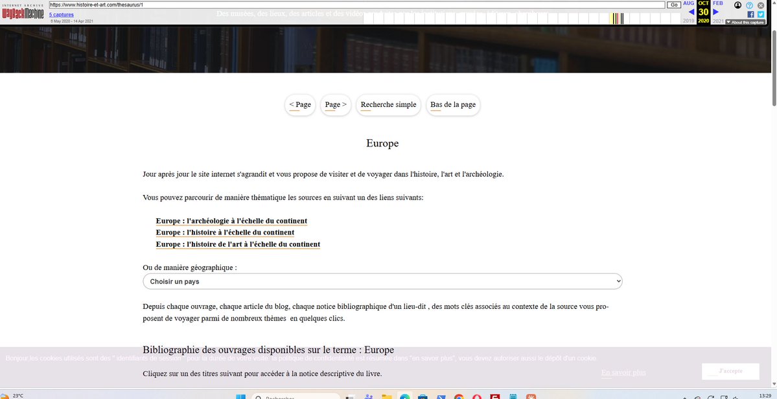
Task: Share capture on Facebook icon
Action: pyautogui.click(x=750, y=14)
